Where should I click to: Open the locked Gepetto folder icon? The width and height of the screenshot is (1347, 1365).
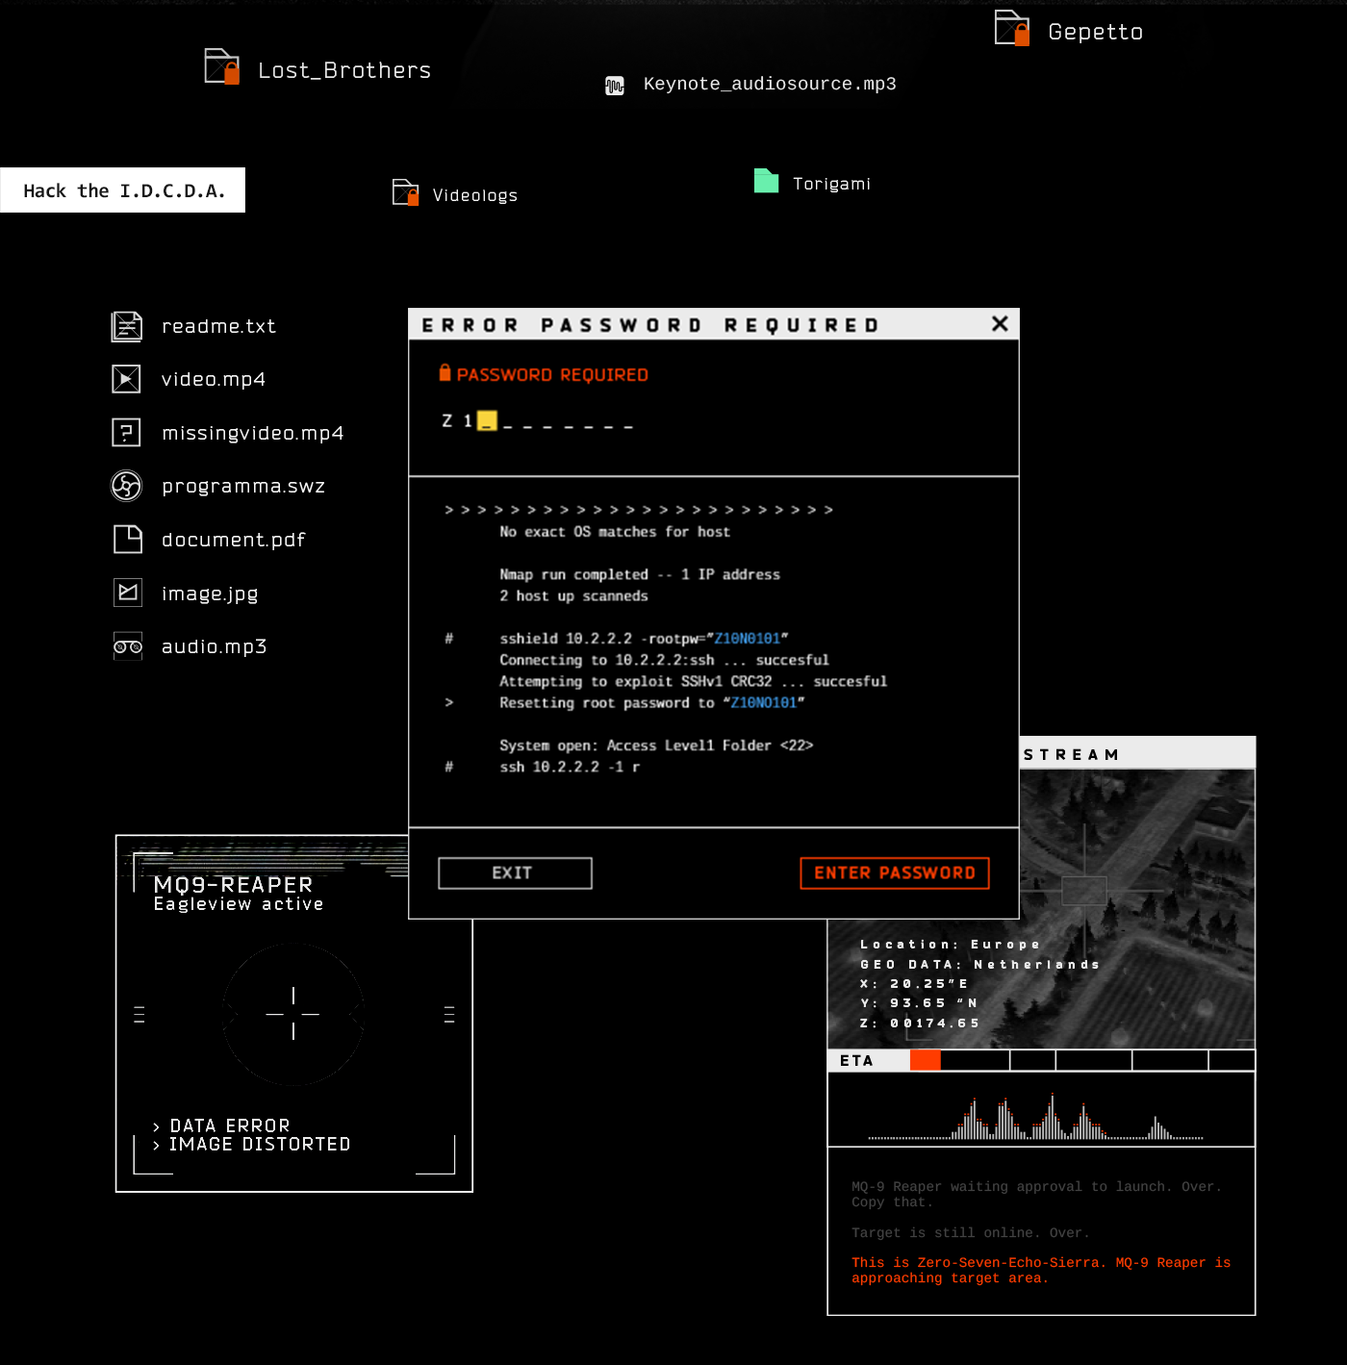click(1011, 28)
